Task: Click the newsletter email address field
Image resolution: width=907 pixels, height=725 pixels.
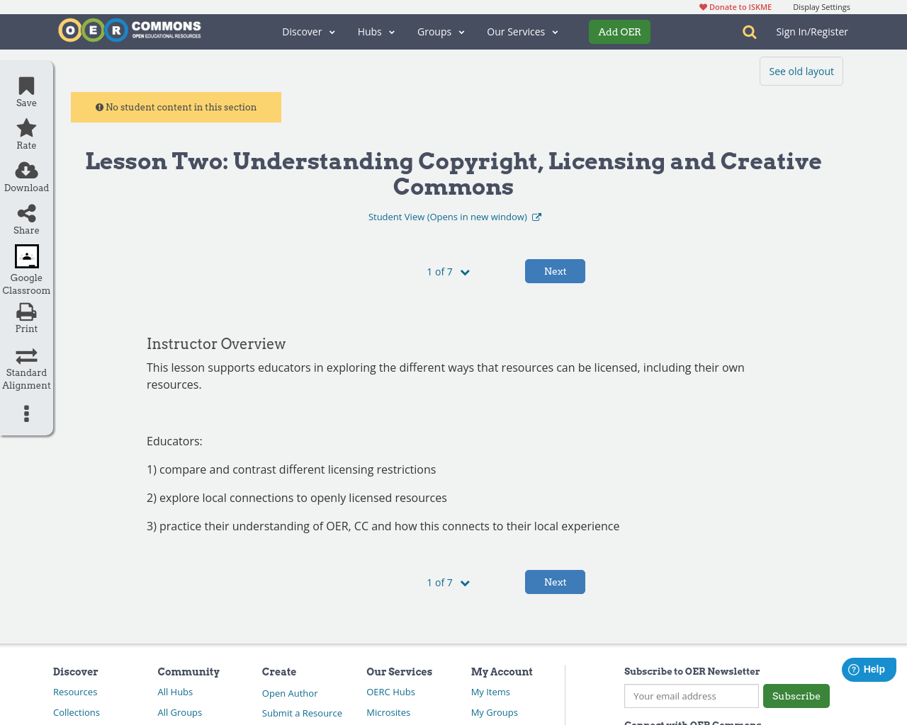Action: tap(691, 696)
